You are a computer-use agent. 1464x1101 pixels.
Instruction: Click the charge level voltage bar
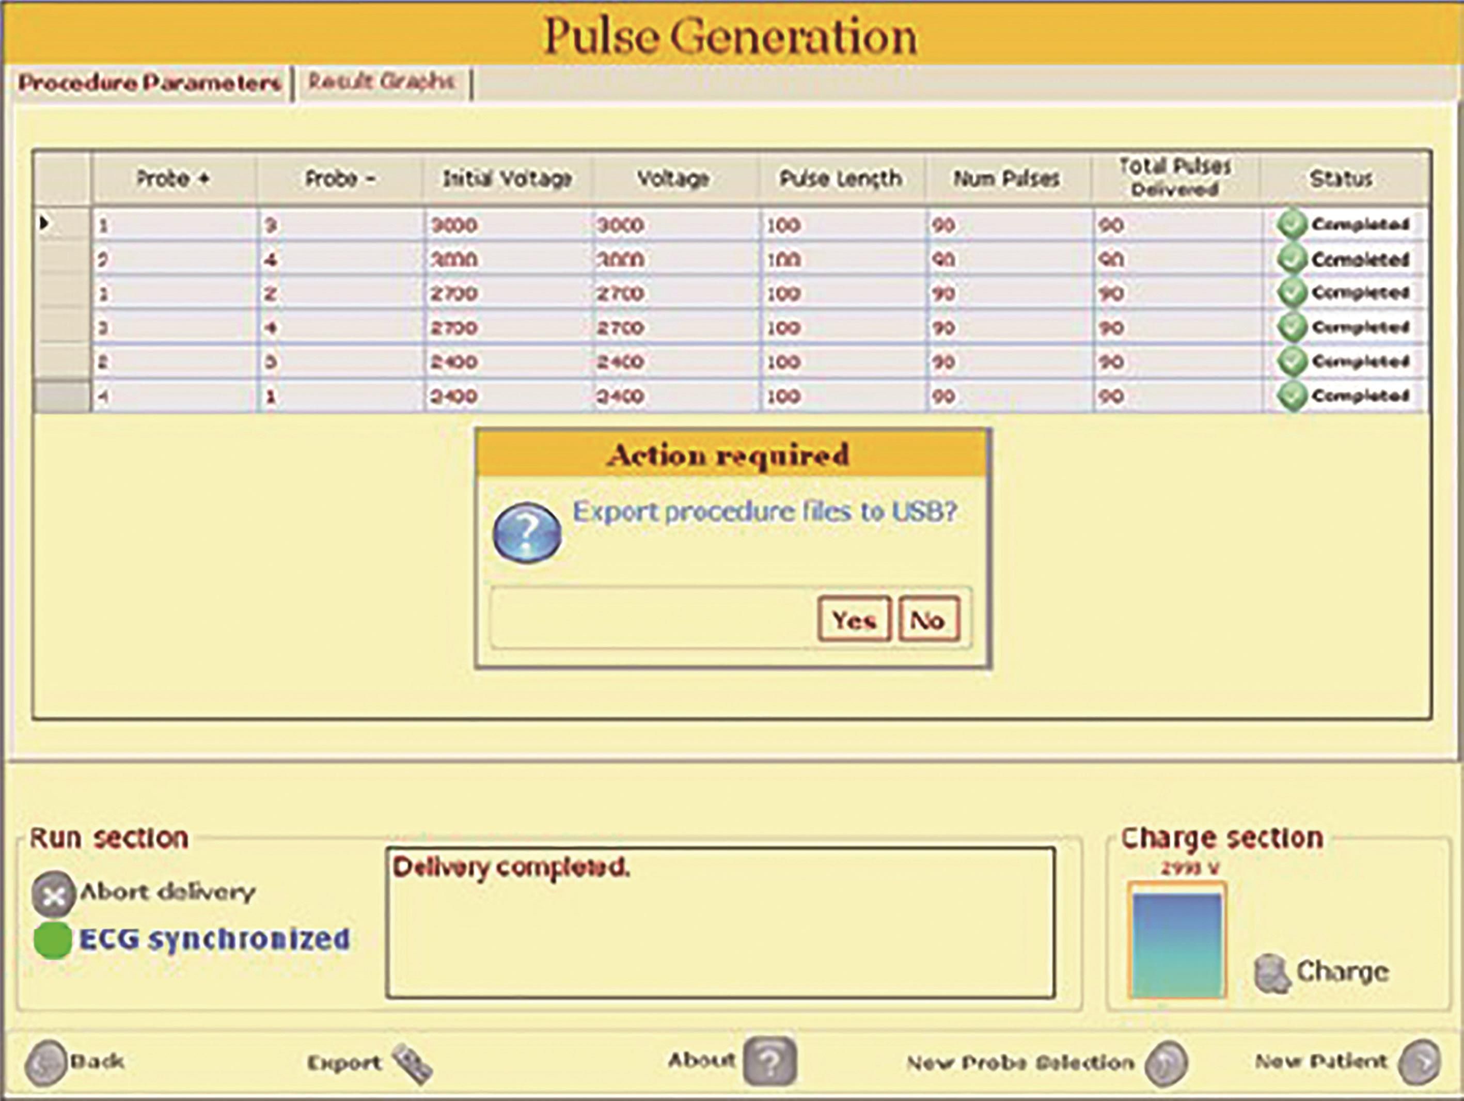(1177, 941)
